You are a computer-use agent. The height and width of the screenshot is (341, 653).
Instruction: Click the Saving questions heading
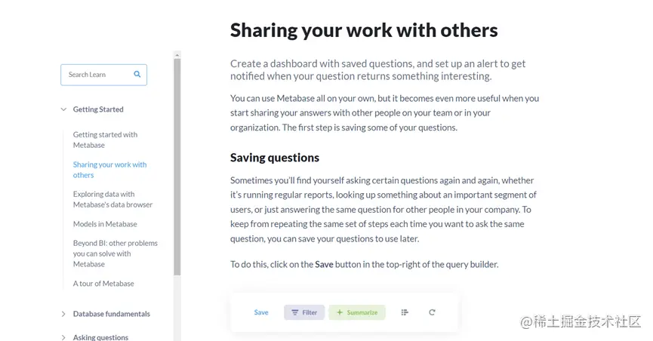pos(275,158)
